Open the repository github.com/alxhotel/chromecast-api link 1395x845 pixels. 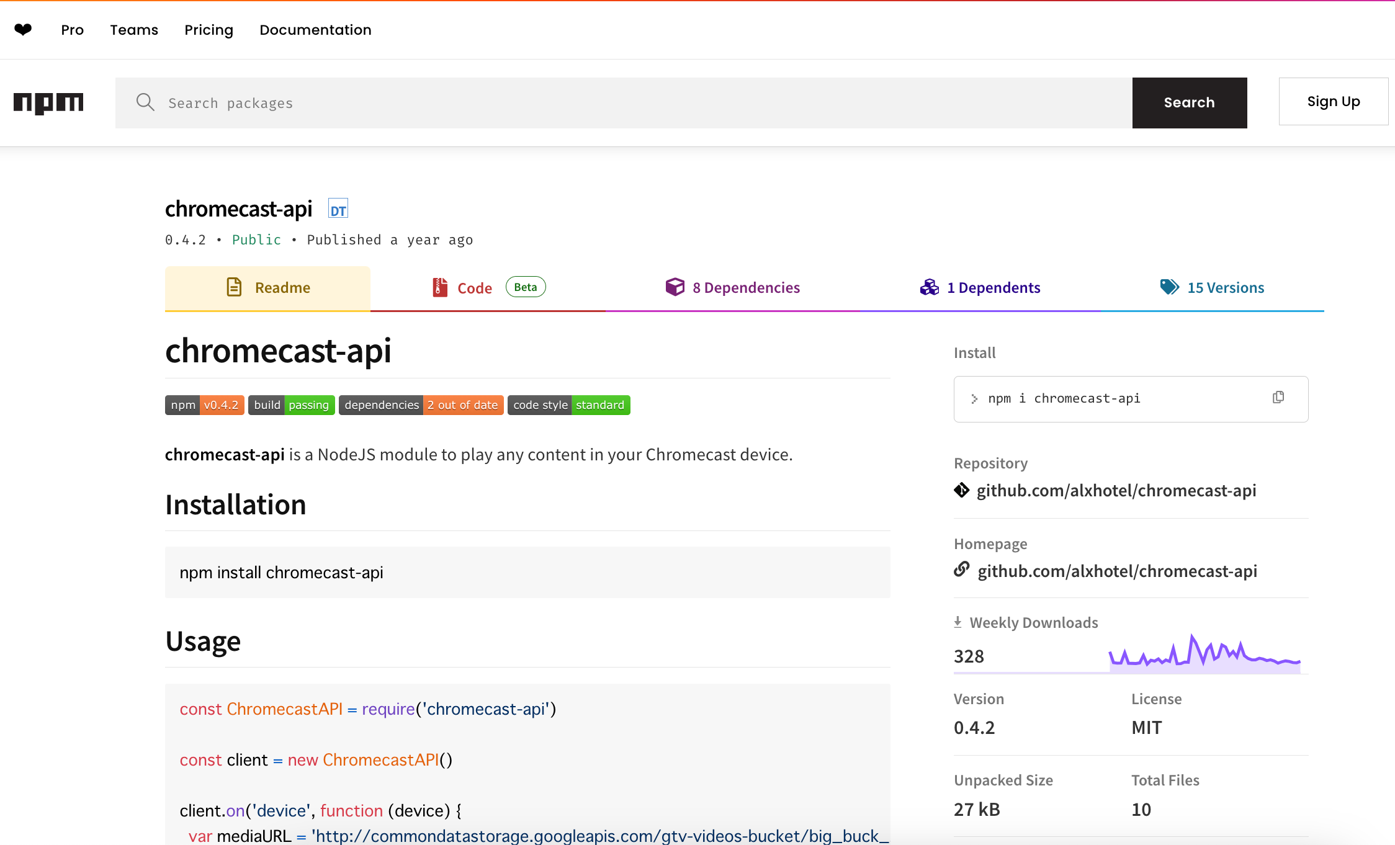click(1116, 491)
